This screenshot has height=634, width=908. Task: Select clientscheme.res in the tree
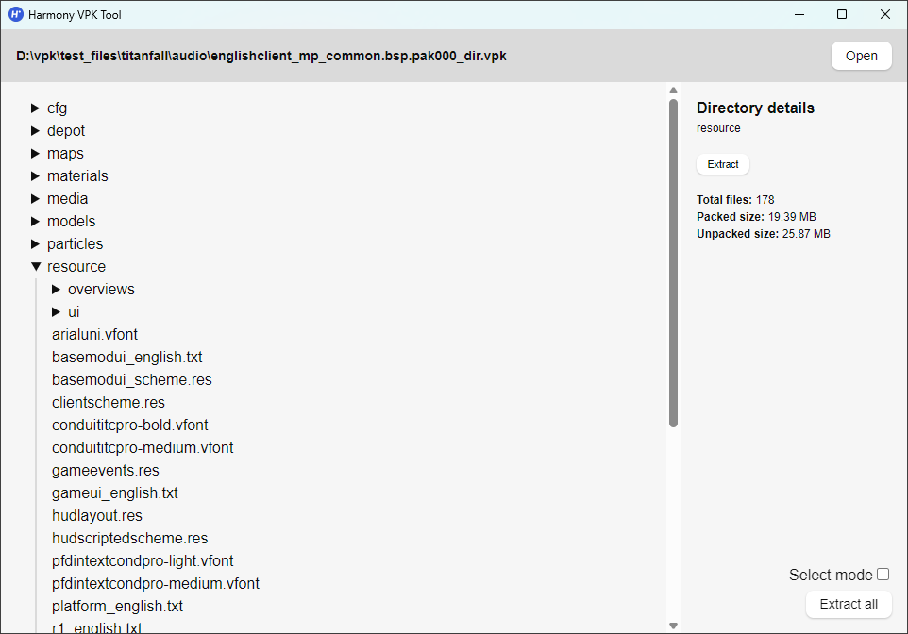tap(108, 403)
